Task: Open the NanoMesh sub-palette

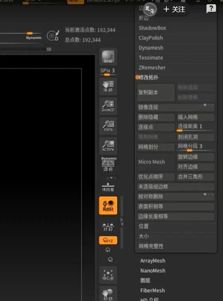Action: (153, 271)
